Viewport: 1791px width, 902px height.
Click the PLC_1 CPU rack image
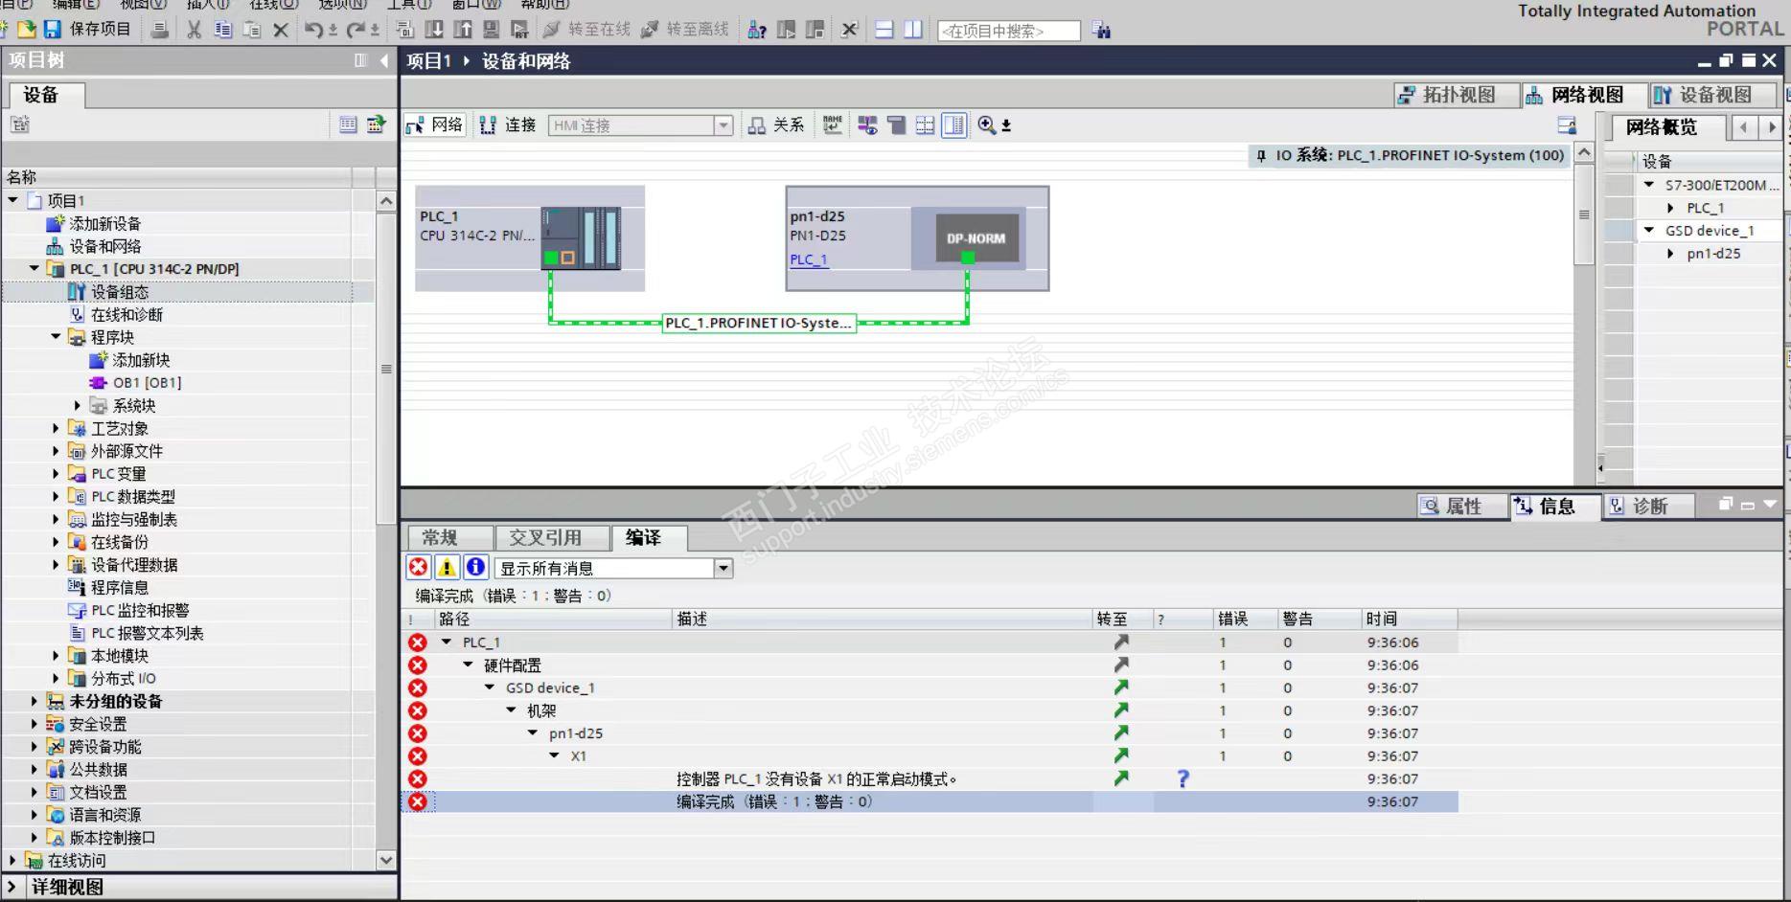click(x=581, y=237)
